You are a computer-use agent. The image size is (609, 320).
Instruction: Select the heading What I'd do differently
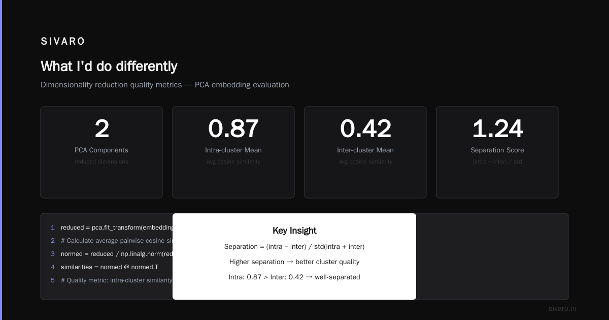click(x=109, y=67)
